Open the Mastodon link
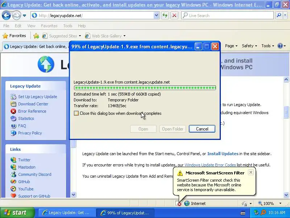This screenshot has width=290, height=218. [26, 167]
